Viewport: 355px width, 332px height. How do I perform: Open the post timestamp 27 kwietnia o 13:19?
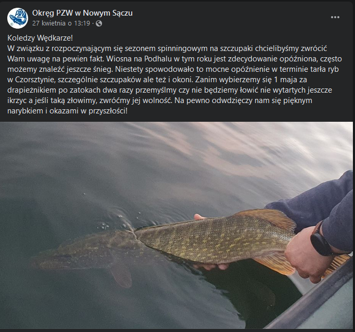pos(61,23)
